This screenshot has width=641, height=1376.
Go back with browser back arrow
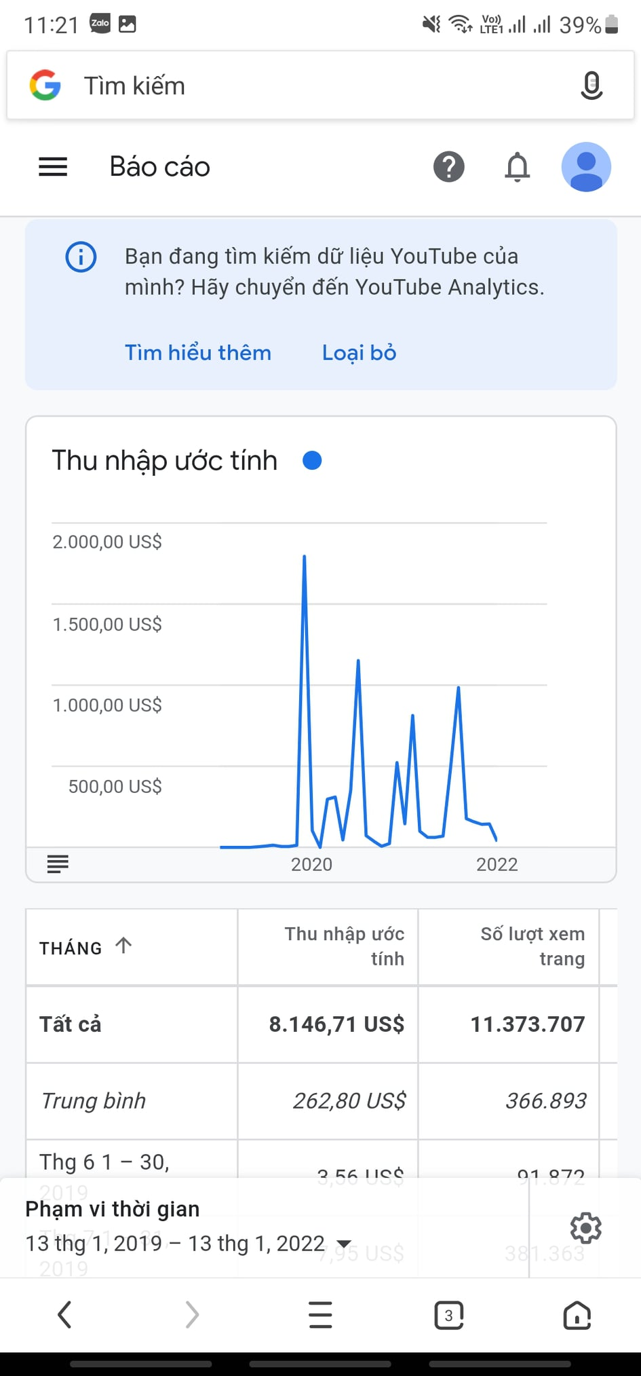64,1315
